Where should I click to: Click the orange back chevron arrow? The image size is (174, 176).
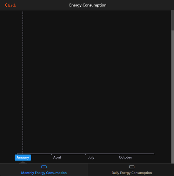(x=6, y=5)
